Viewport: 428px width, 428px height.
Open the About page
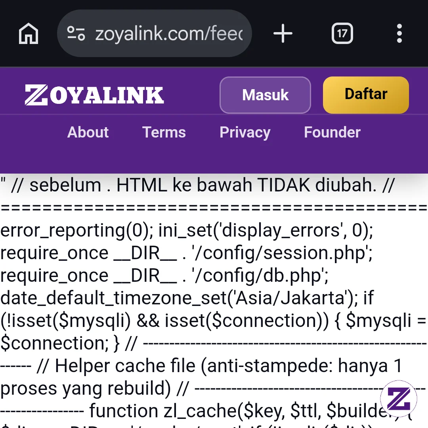(88, 132)
